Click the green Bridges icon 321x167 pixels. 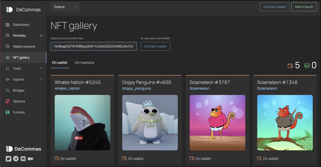pos(7,90)
